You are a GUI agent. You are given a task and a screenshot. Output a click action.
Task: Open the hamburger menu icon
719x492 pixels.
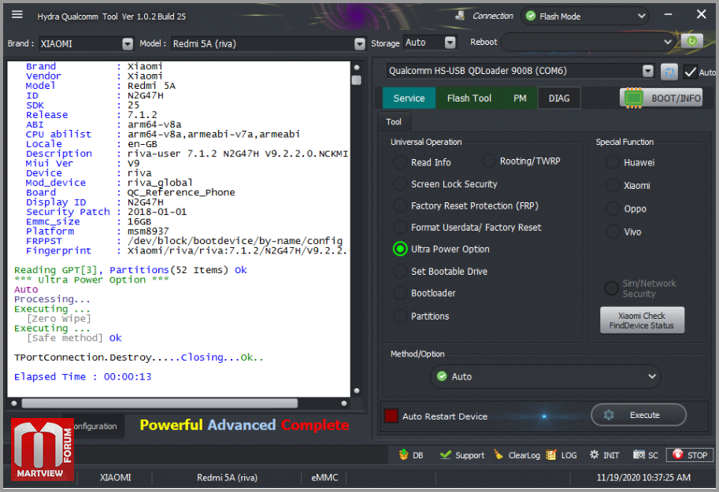17,15
